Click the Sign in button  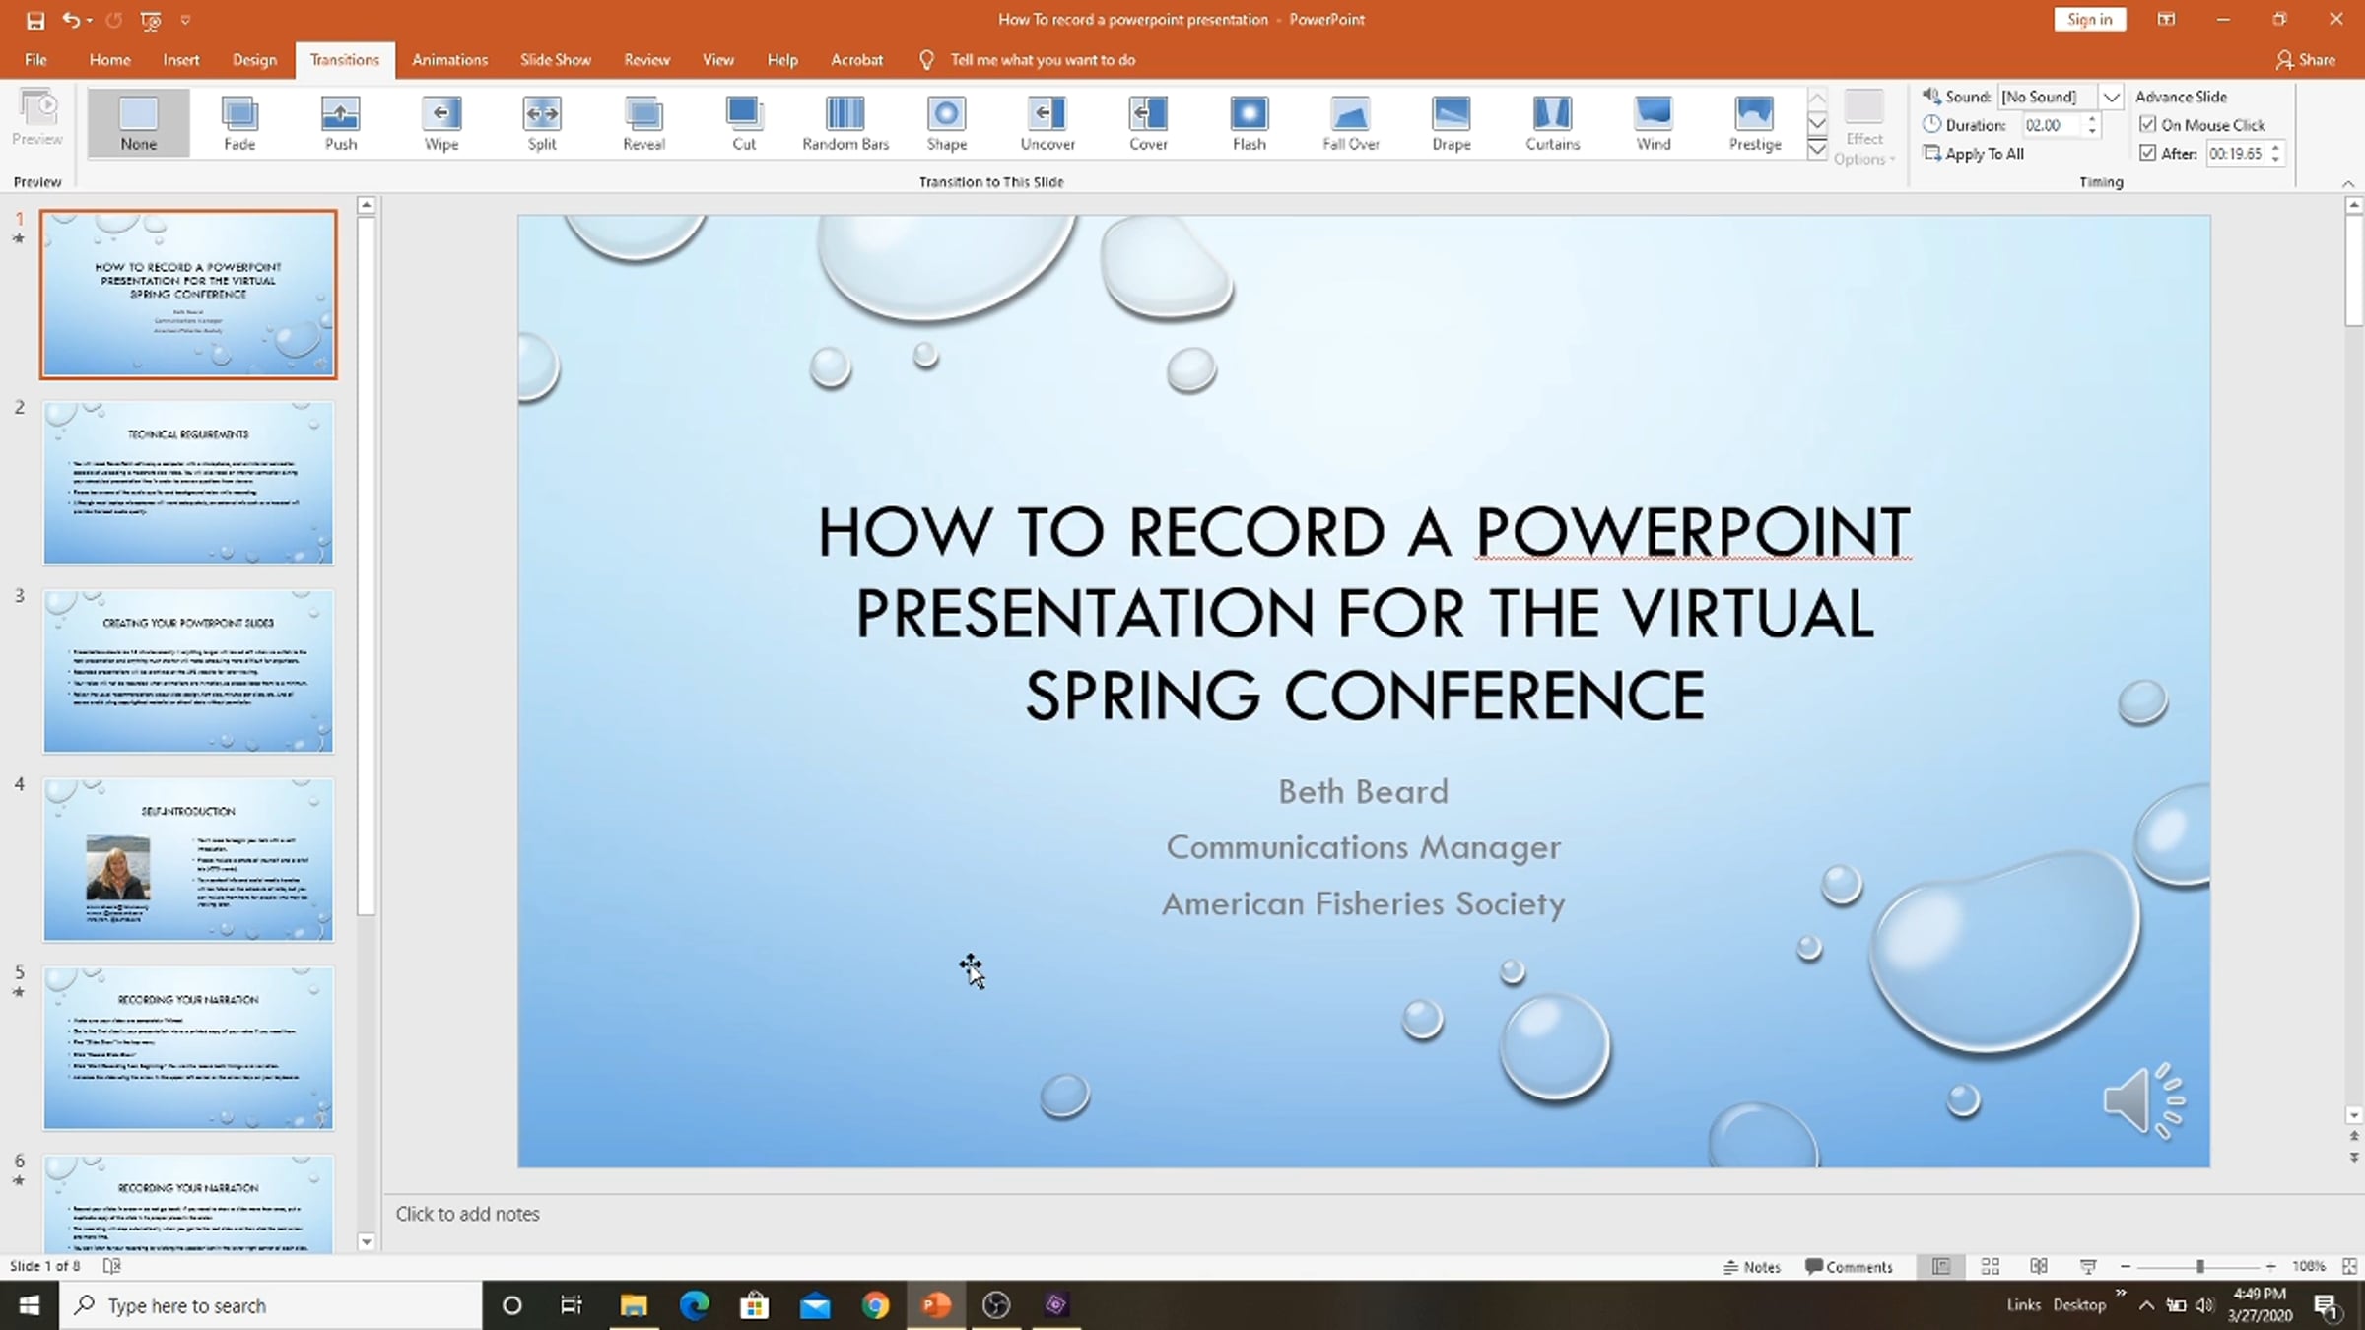2089,19
